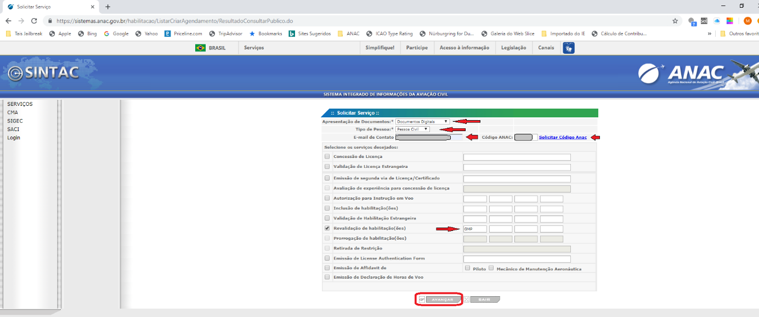This screenshot has width=759, height=317.
Task: Click the first Revalidação field containing GMP
Action: pos(475,229)
